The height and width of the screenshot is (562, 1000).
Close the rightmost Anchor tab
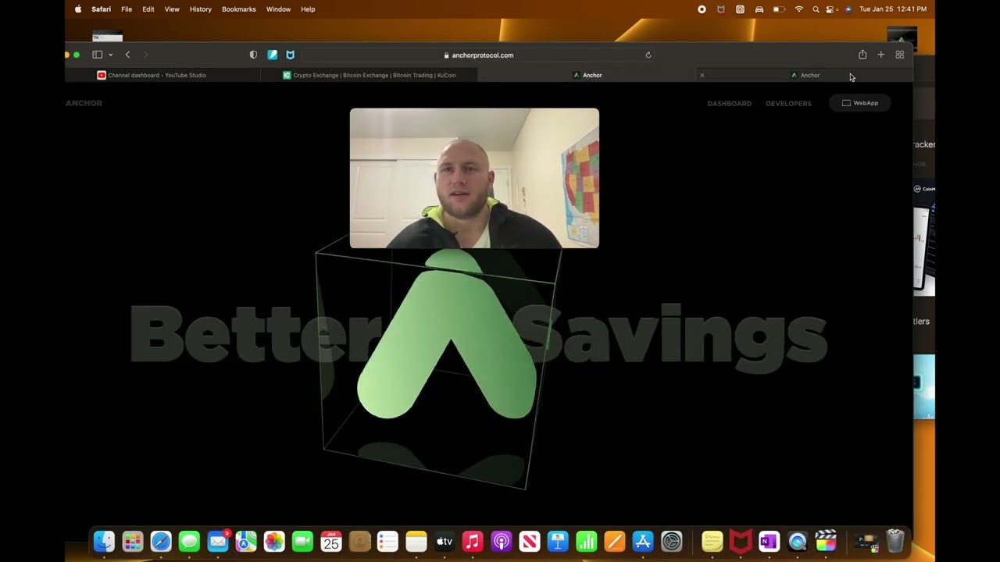[x=702, y=75]
